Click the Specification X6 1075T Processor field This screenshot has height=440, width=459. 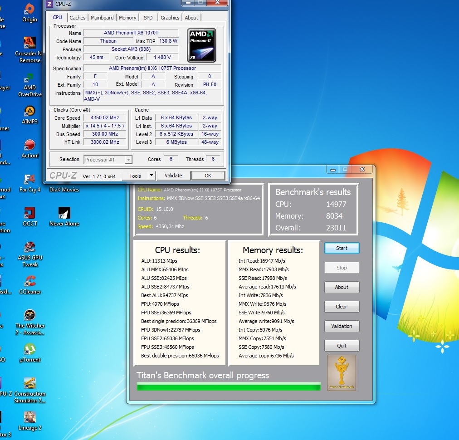click(152, 68)
